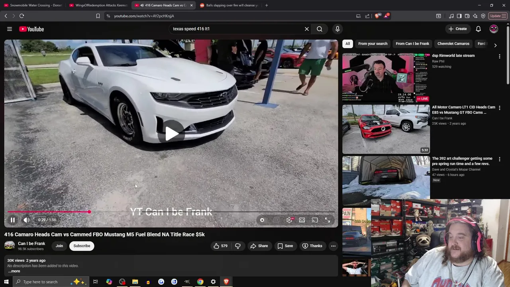Reload the current page
Viewport: 510px width, 287px height.
pos(22,16)
